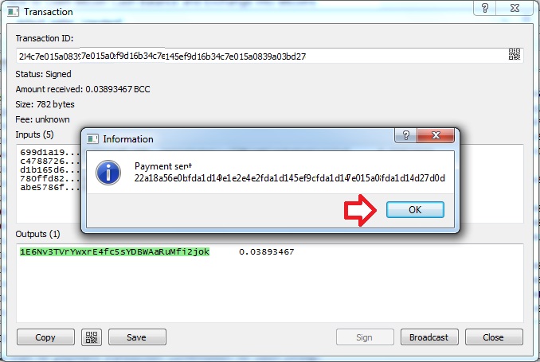Open the QR code button beside Copy
The height and width of the screenshot is (362, 540).
point(92,337)
